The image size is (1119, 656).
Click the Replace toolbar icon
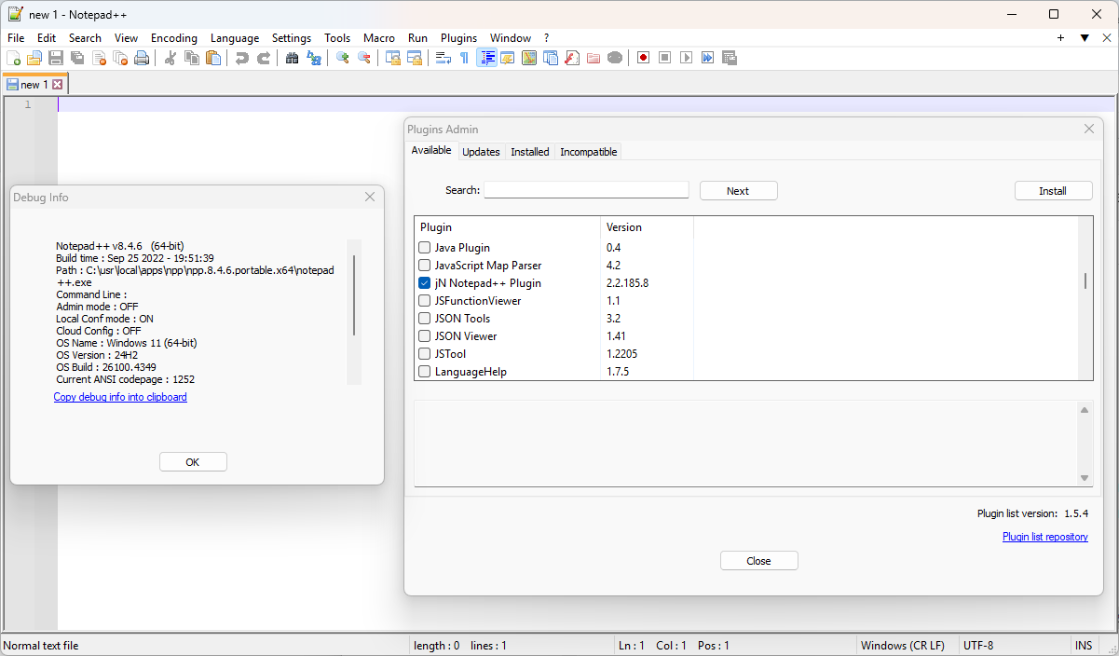[314, 58]
